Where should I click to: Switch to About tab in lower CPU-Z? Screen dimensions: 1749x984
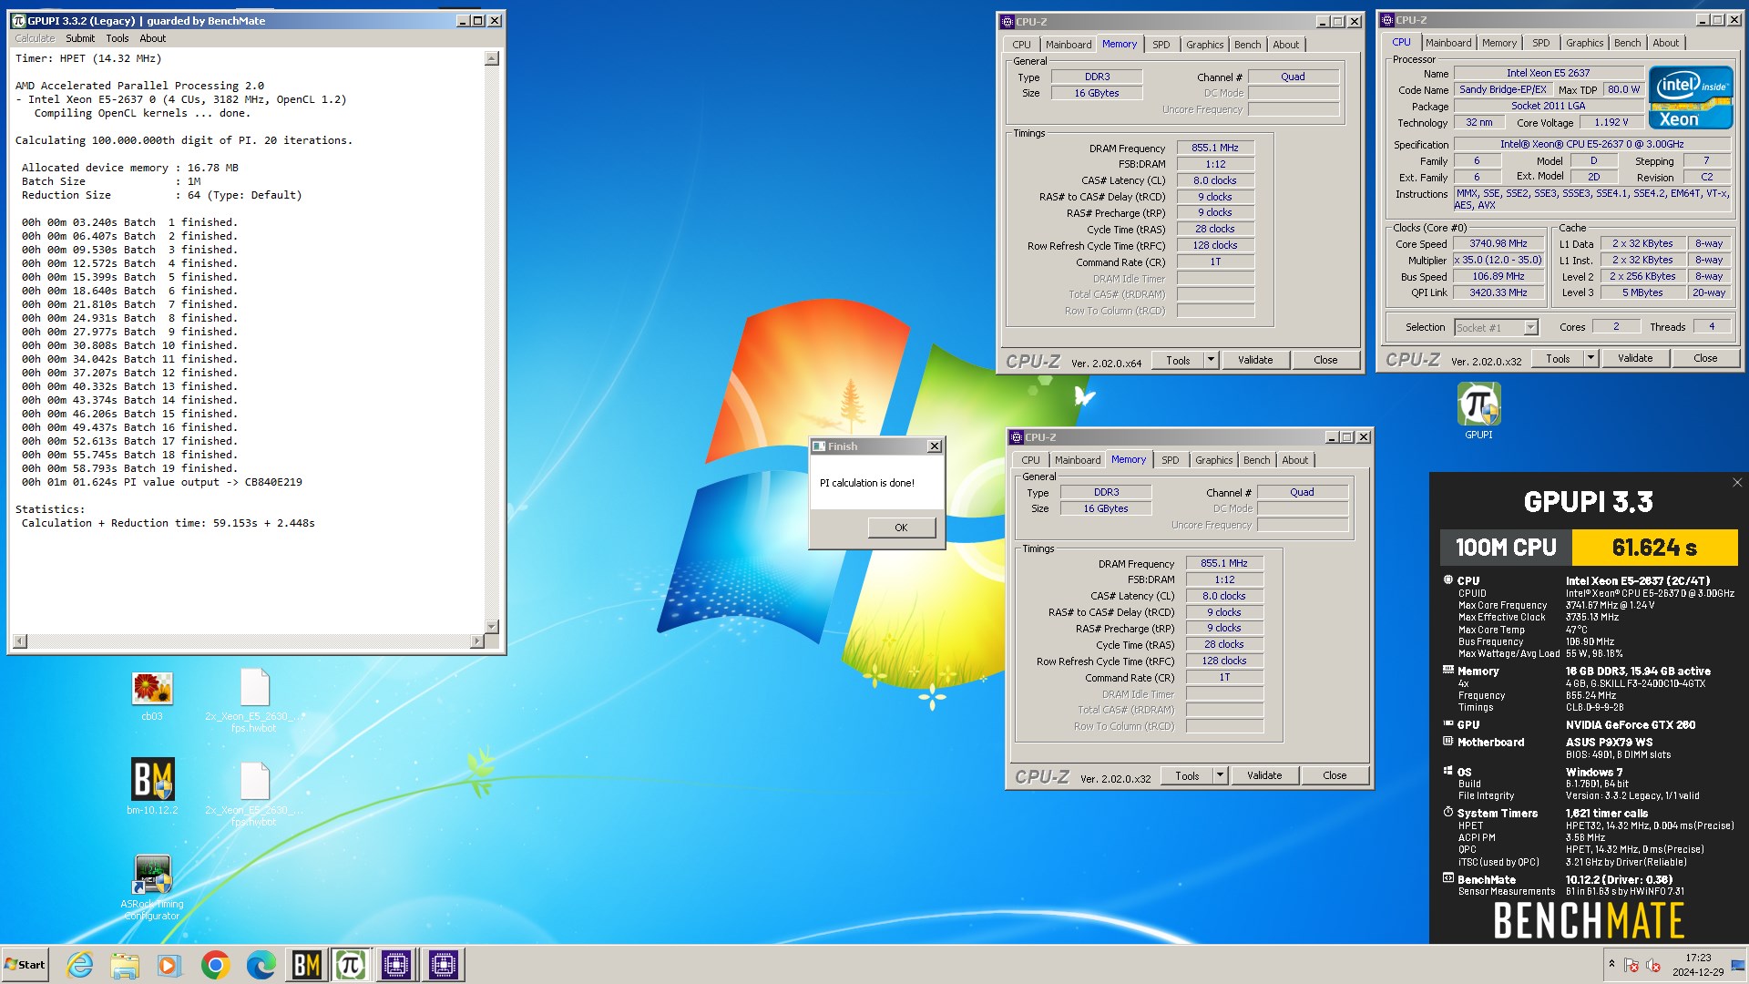point(1295,460)
